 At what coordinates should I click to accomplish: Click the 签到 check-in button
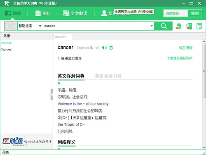pos(195,13)
